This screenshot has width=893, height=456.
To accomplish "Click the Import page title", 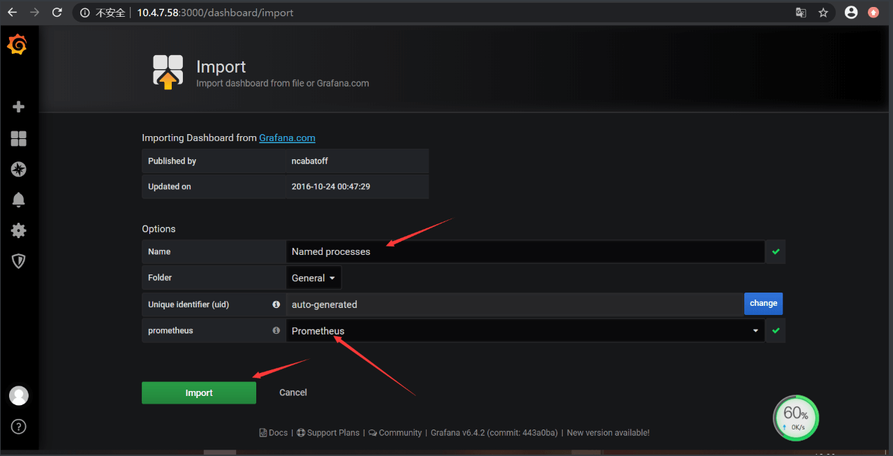I will [221, 66].
